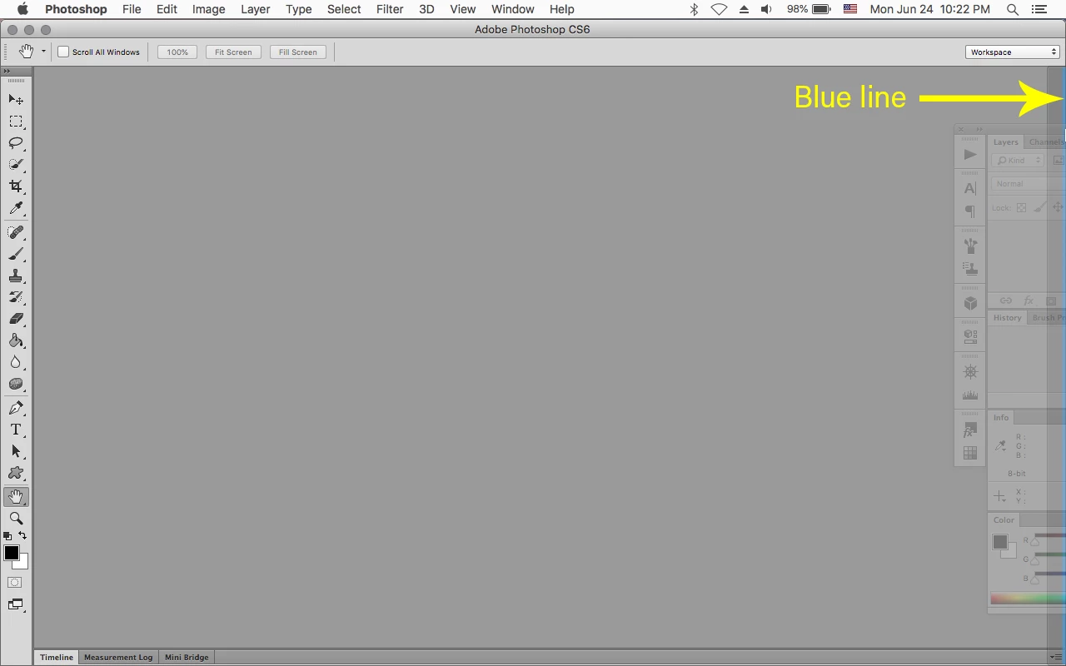This screenshot has height=666, width=1066.
Task: Open the Navigator panel icon
Action: click(x=970, y=371)
